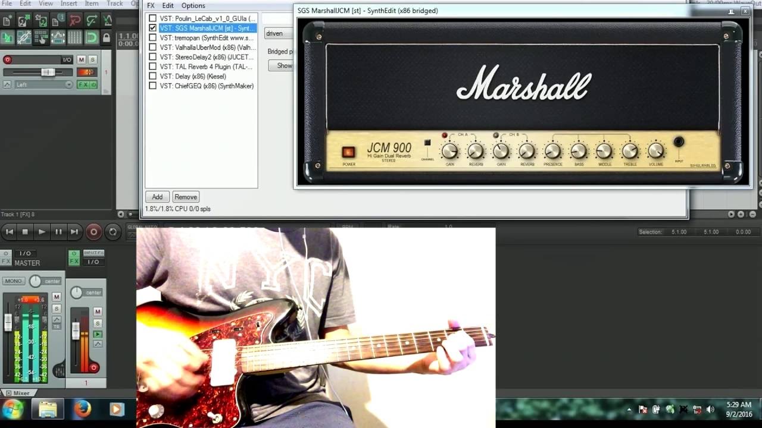
Task: Enable StereoDelay2 plugin checkbox
Action: tap(153, 57)
